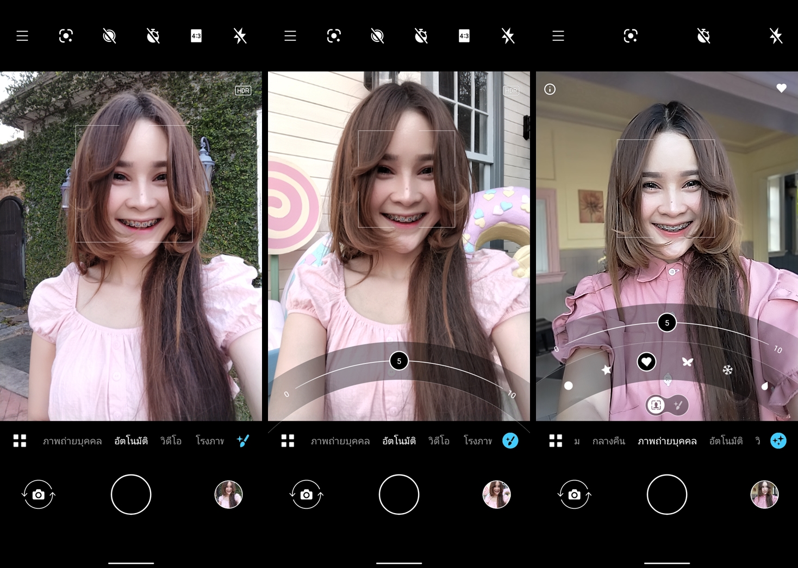
Task: Tap the beautify wand icon on left screen
Action: [x=243, y=441]
